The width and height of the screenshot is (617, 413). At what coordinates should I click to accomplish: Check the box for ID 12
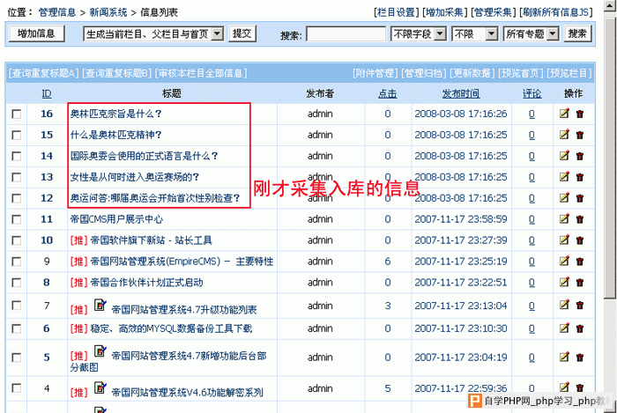(x=17, y=198)
